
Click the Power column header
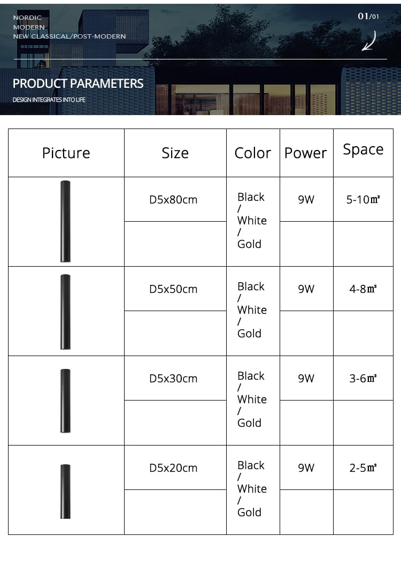pos(305,153)
